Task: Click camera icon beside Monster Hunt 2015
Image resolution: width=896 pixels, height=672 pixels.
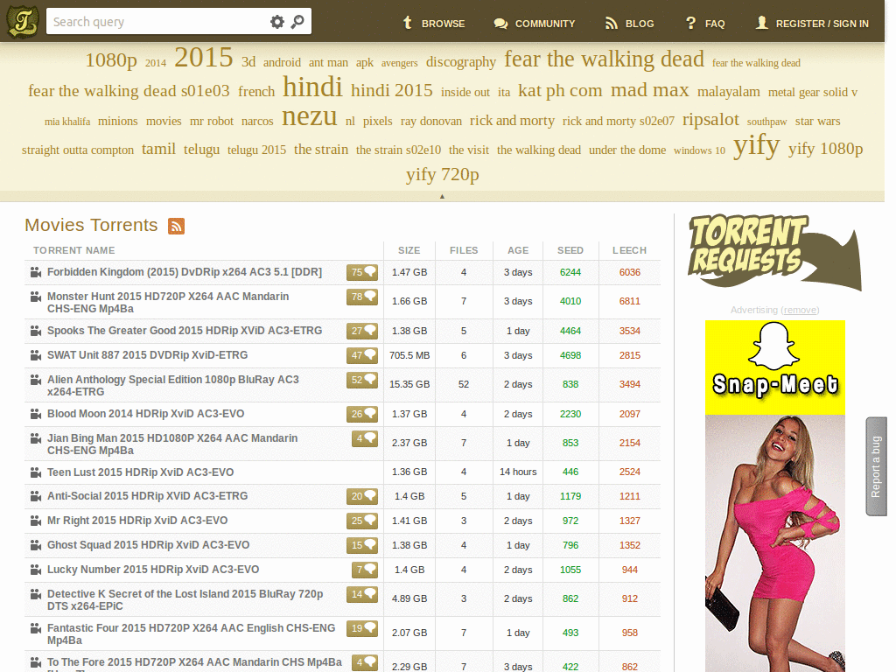Action: pos(36,297)
